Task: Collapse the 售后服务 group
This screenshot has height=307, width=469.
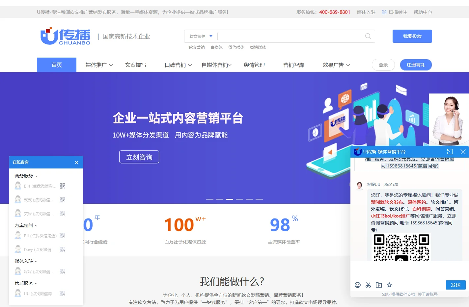Action: (x=26, y=283)
